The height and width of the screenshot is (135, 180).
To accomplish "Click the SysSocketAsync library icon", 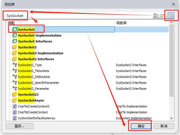I will pyautogui.click(x=15, y=100).
